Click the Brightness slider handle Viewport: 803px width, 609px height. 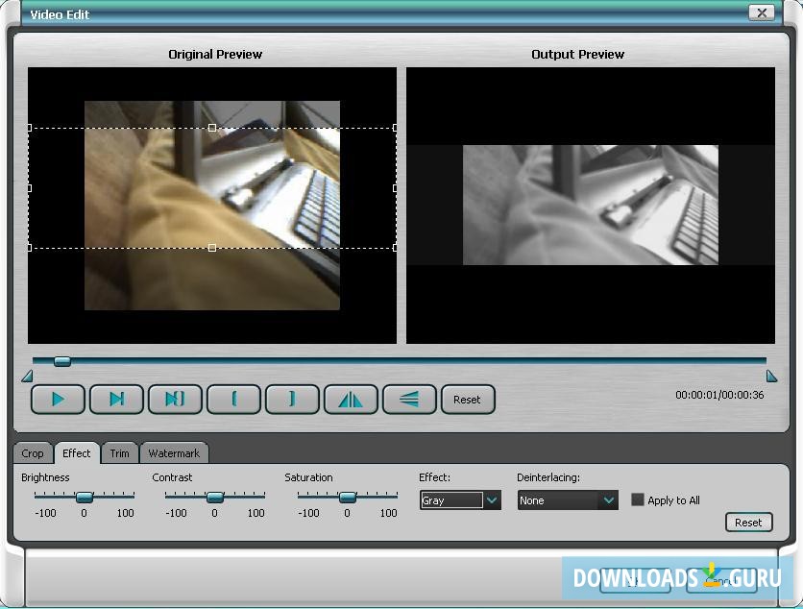click(x=84, y=497)
